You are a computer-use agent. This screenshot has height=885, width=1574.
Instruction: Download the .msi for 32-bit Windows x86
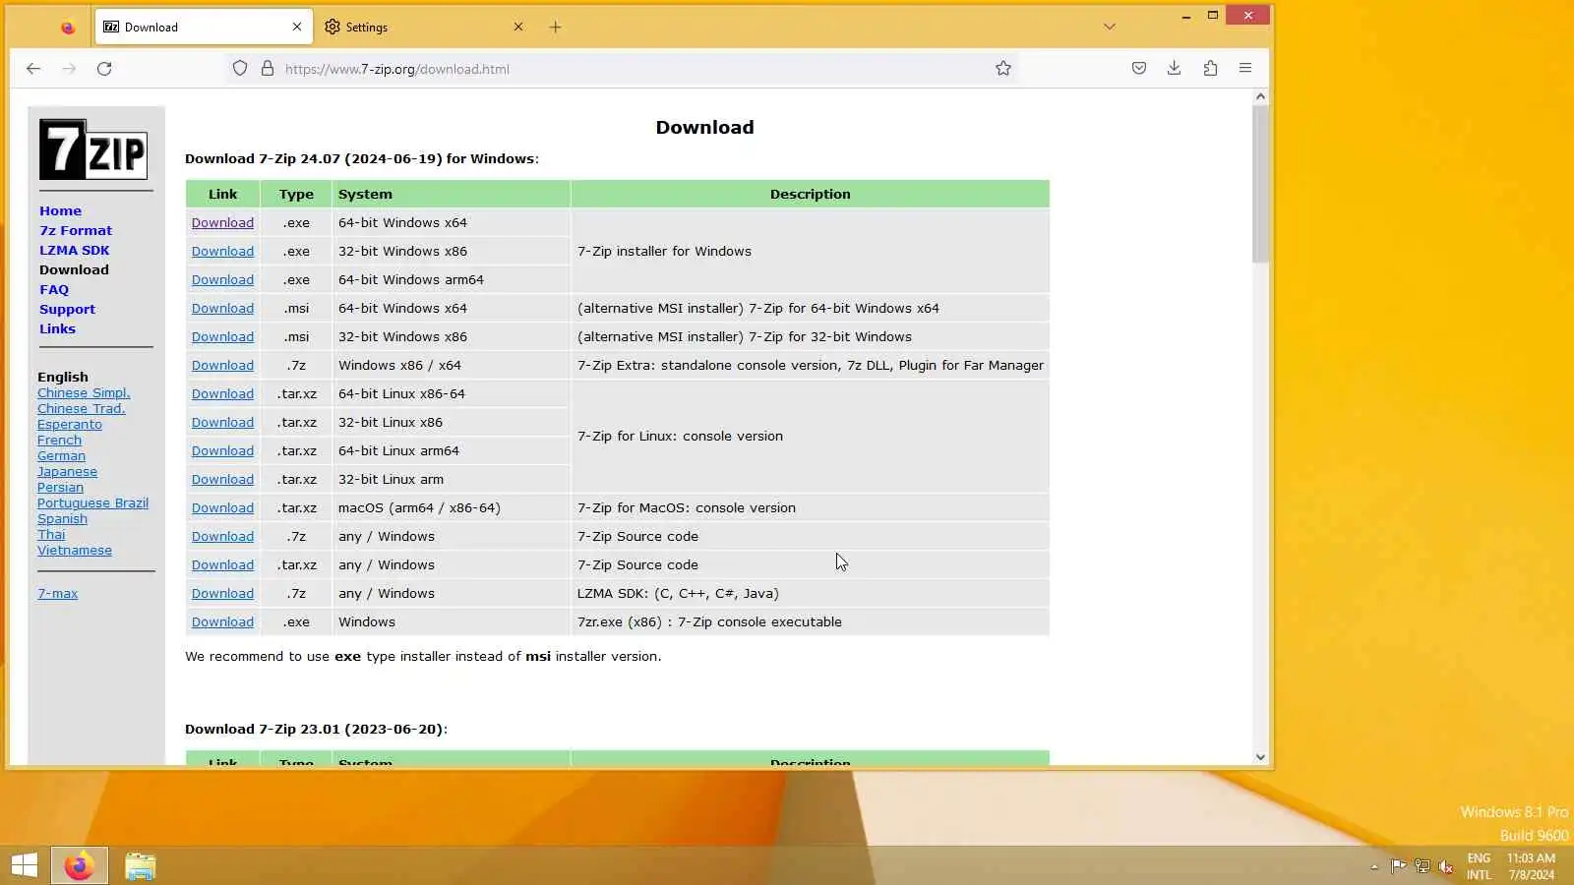[222, 337]
